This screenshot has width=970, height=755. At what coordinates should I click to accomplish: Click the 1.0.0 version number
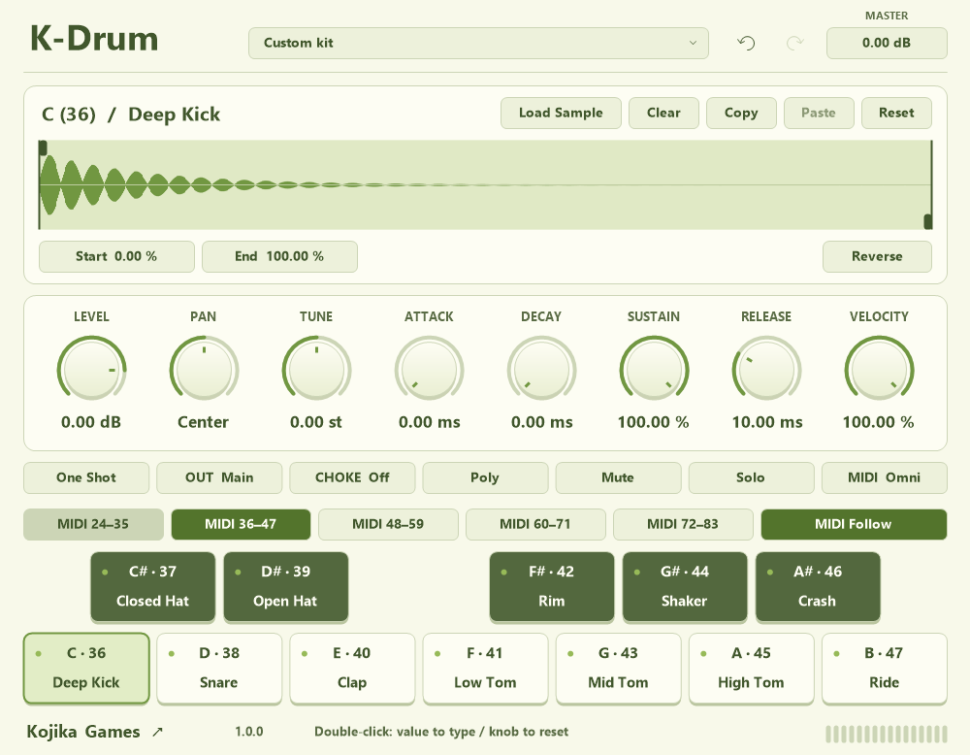pos(248,732)
